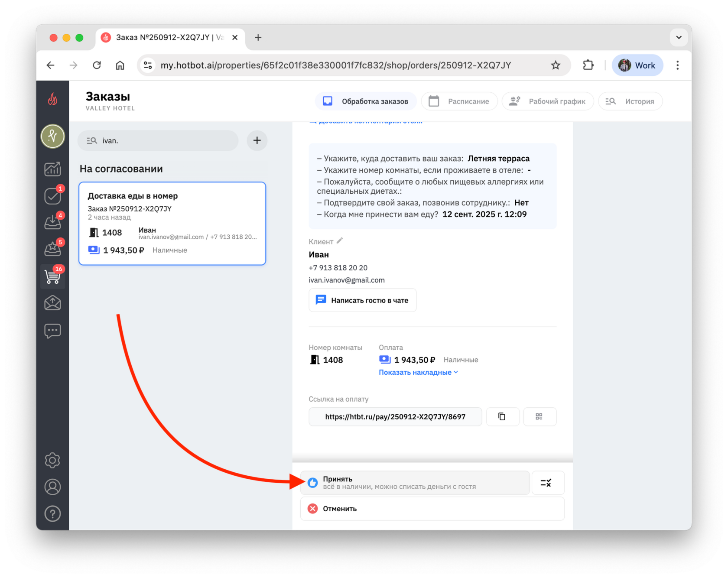Screen dimensions: 728x578
Task: Click the Valley Hotel property avatar
Action: 52,136
